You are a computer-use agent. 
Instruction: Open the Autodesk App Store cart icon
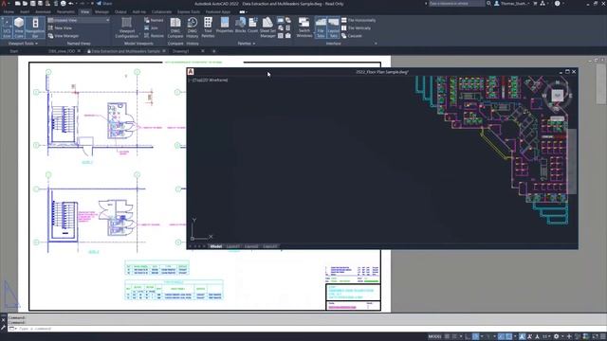[x=535, y=4]
